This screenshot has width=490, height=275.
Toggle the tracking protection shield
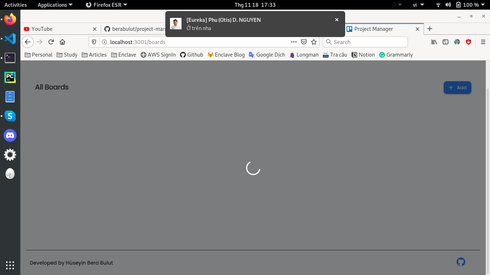point(93,42)
